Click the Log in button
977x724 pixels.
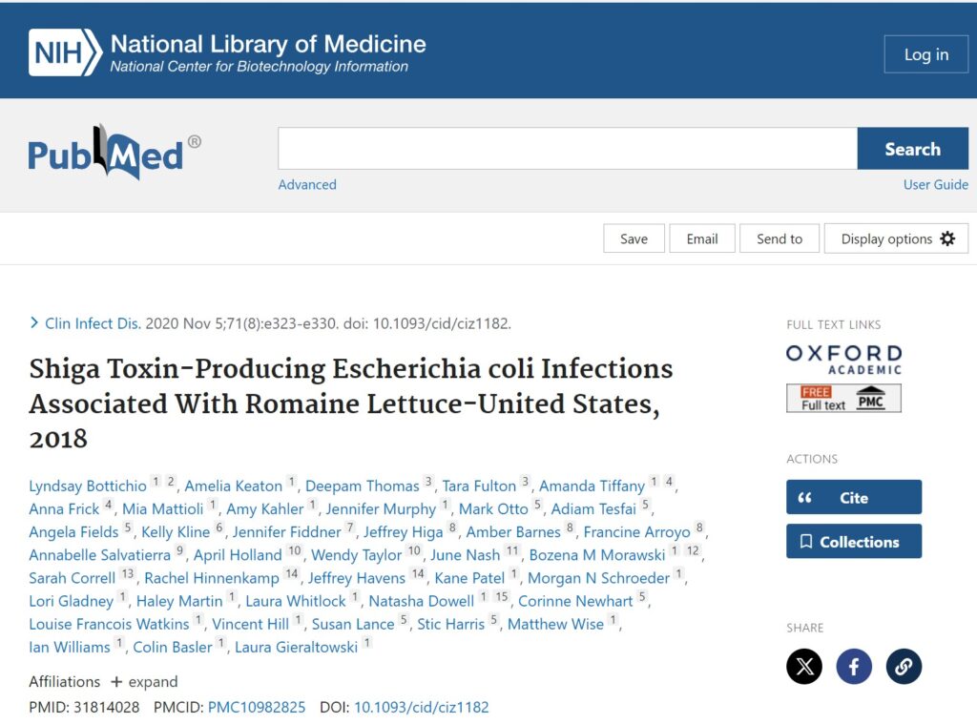tap(925, 54)
